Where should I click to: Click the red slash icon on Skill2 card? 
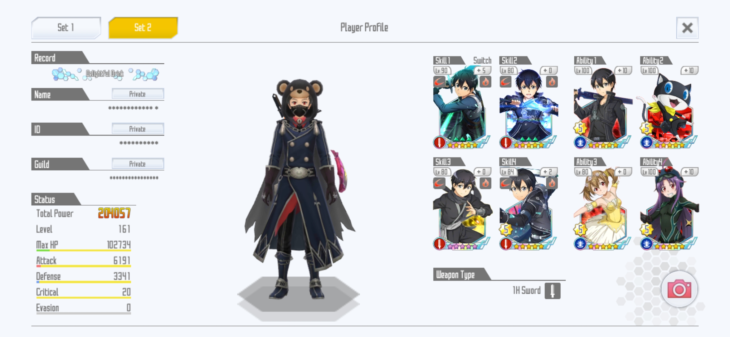point(505,82)
